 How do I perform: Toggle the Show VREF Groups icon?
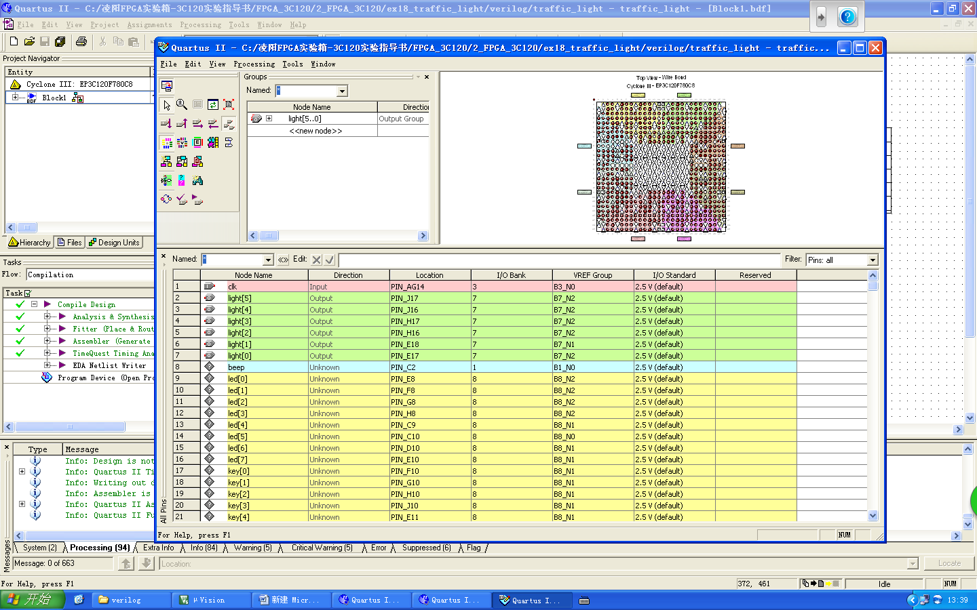(182, 142)
